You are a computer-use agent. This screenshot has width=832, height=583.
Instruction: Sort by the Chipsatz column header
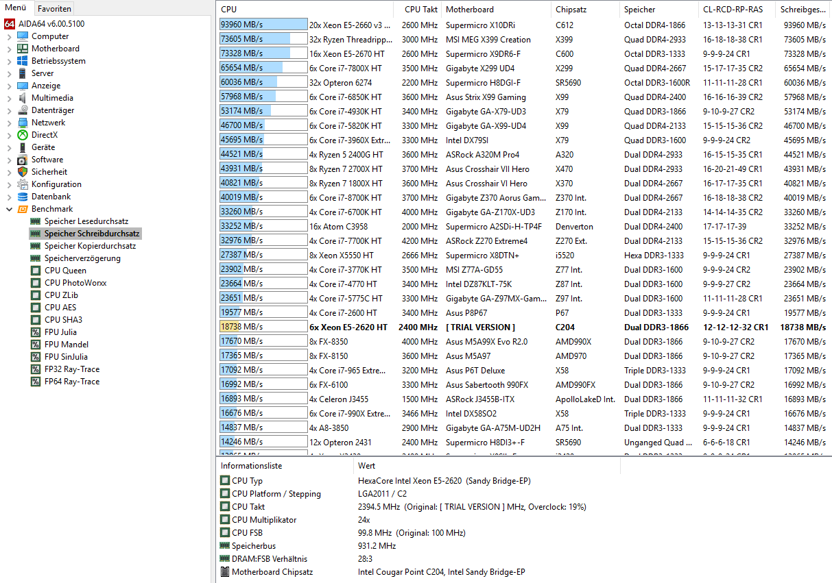tap(585, 10)
